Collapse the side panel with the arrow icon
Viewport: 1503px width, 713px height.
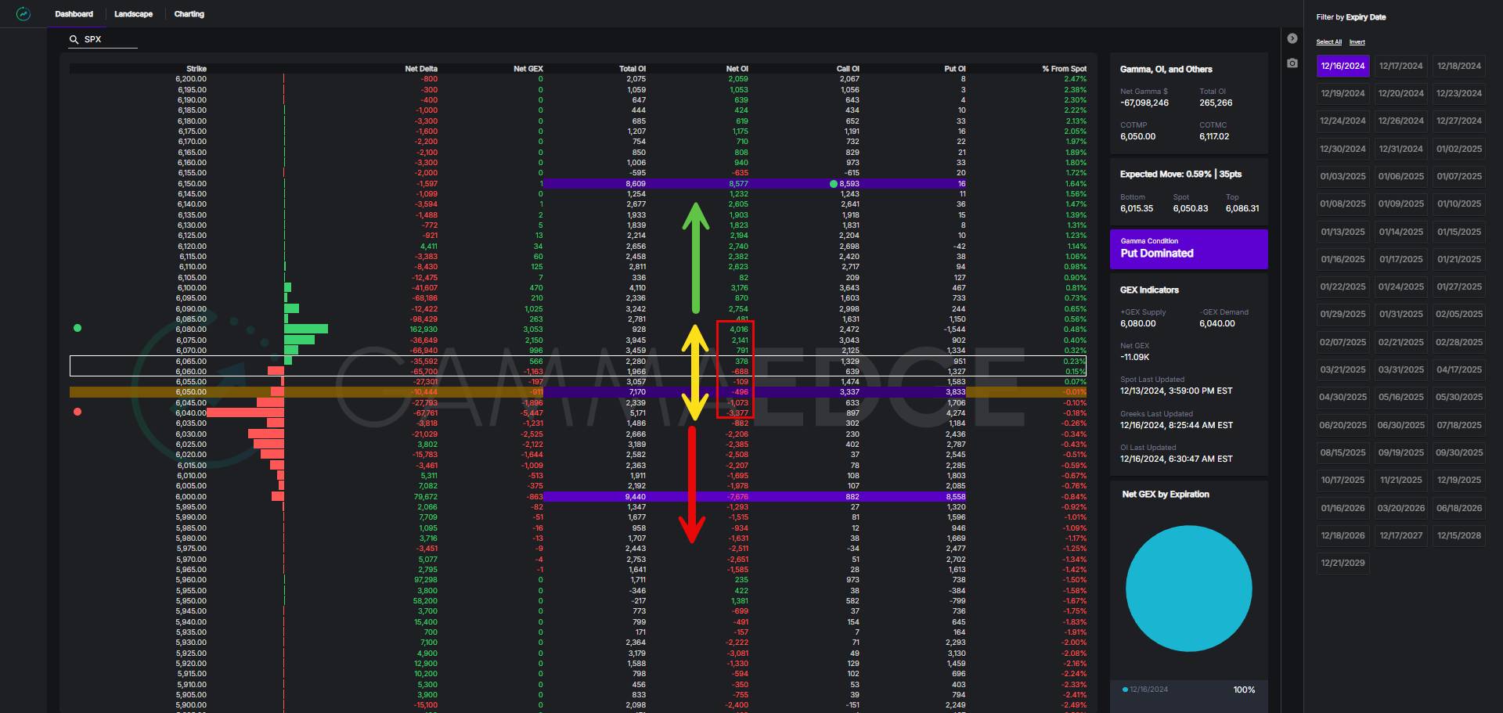[1292, 38]
